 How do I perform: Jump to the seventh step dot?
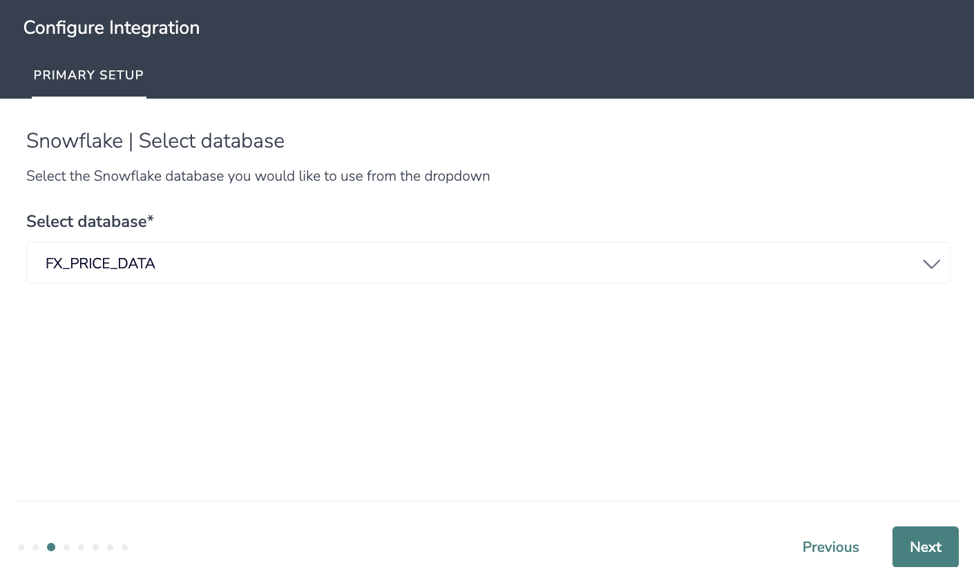[110, 547]
